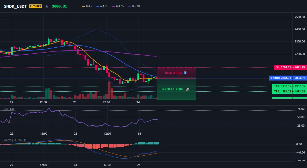Click the MA 7 orange color dash
The height and width of the screenshot is (168, 307).
83,6
